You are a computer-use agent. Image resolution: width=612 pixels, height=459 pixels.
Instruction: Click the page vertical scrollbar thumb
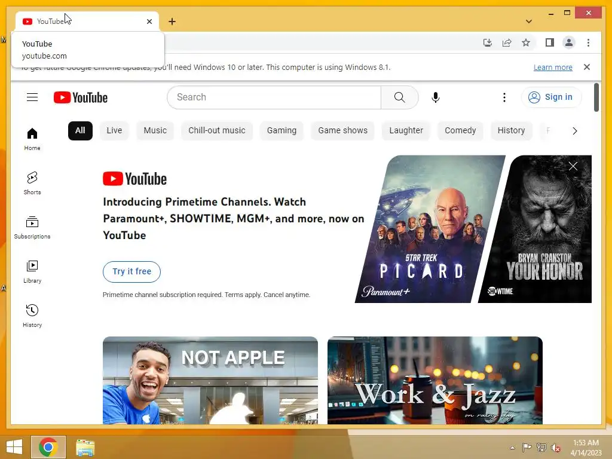tap(596, 97)
